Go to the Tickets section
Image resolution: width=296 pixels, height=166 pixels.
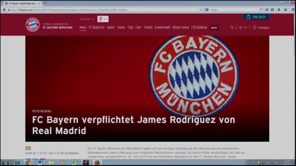[x=148, y=28]
